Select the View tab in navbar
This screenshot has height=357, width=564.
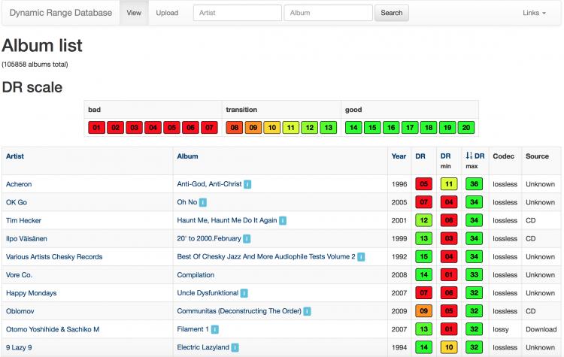134,13
